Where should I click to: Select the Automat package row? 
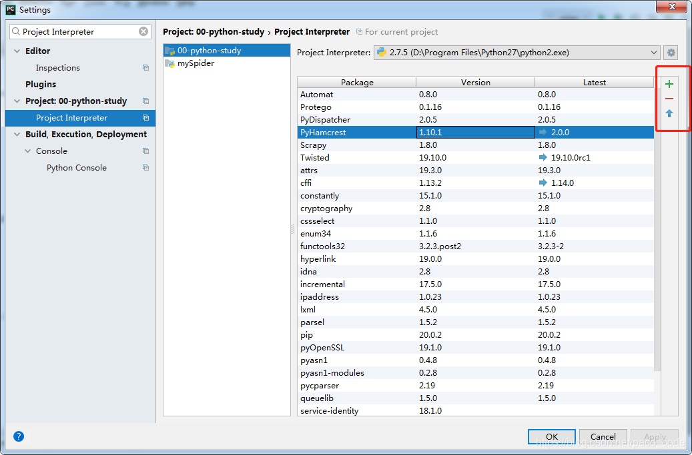point(475,94)
